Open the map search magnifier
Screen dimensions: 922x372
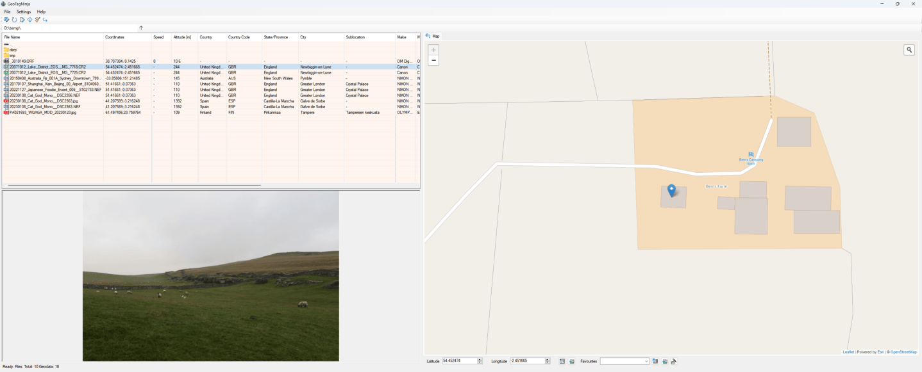click(909, 50)
